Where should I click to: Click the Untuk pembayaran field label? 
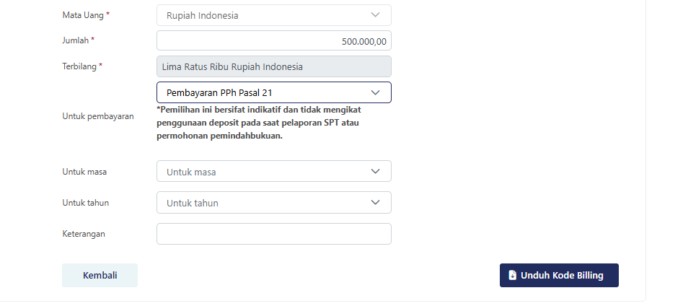[x=98, y=115]
